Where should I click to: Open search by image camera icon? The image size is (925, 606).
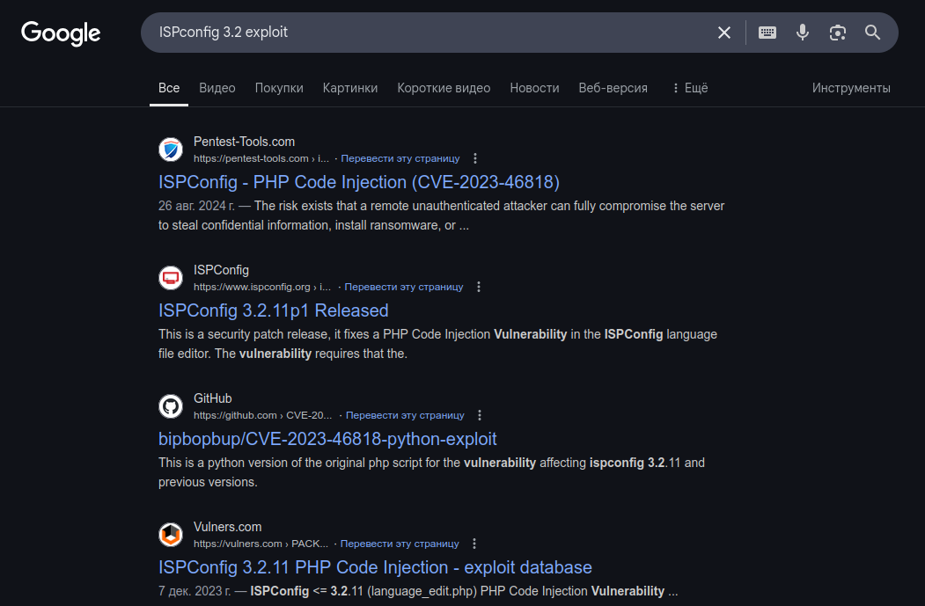pos(838,33)
